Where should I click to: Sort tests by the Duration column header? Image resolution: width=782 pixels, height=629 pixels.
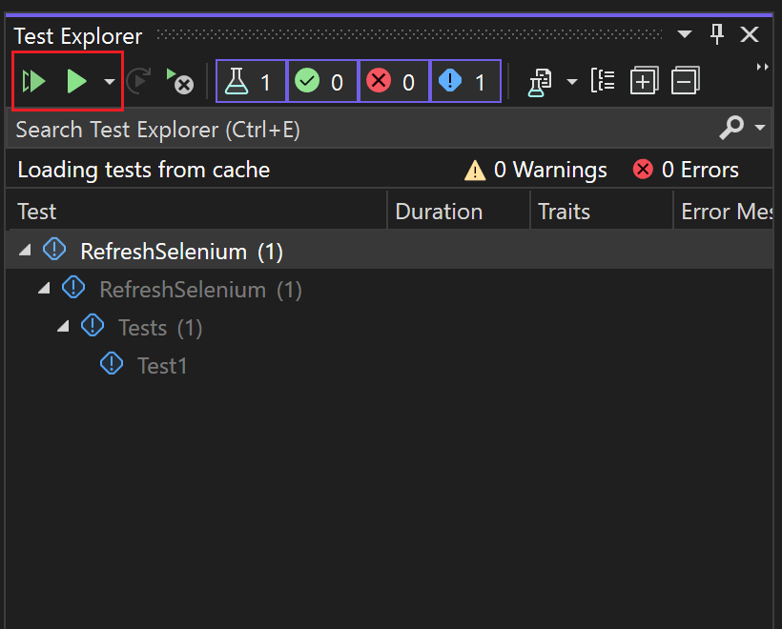(x=439, y=211)
